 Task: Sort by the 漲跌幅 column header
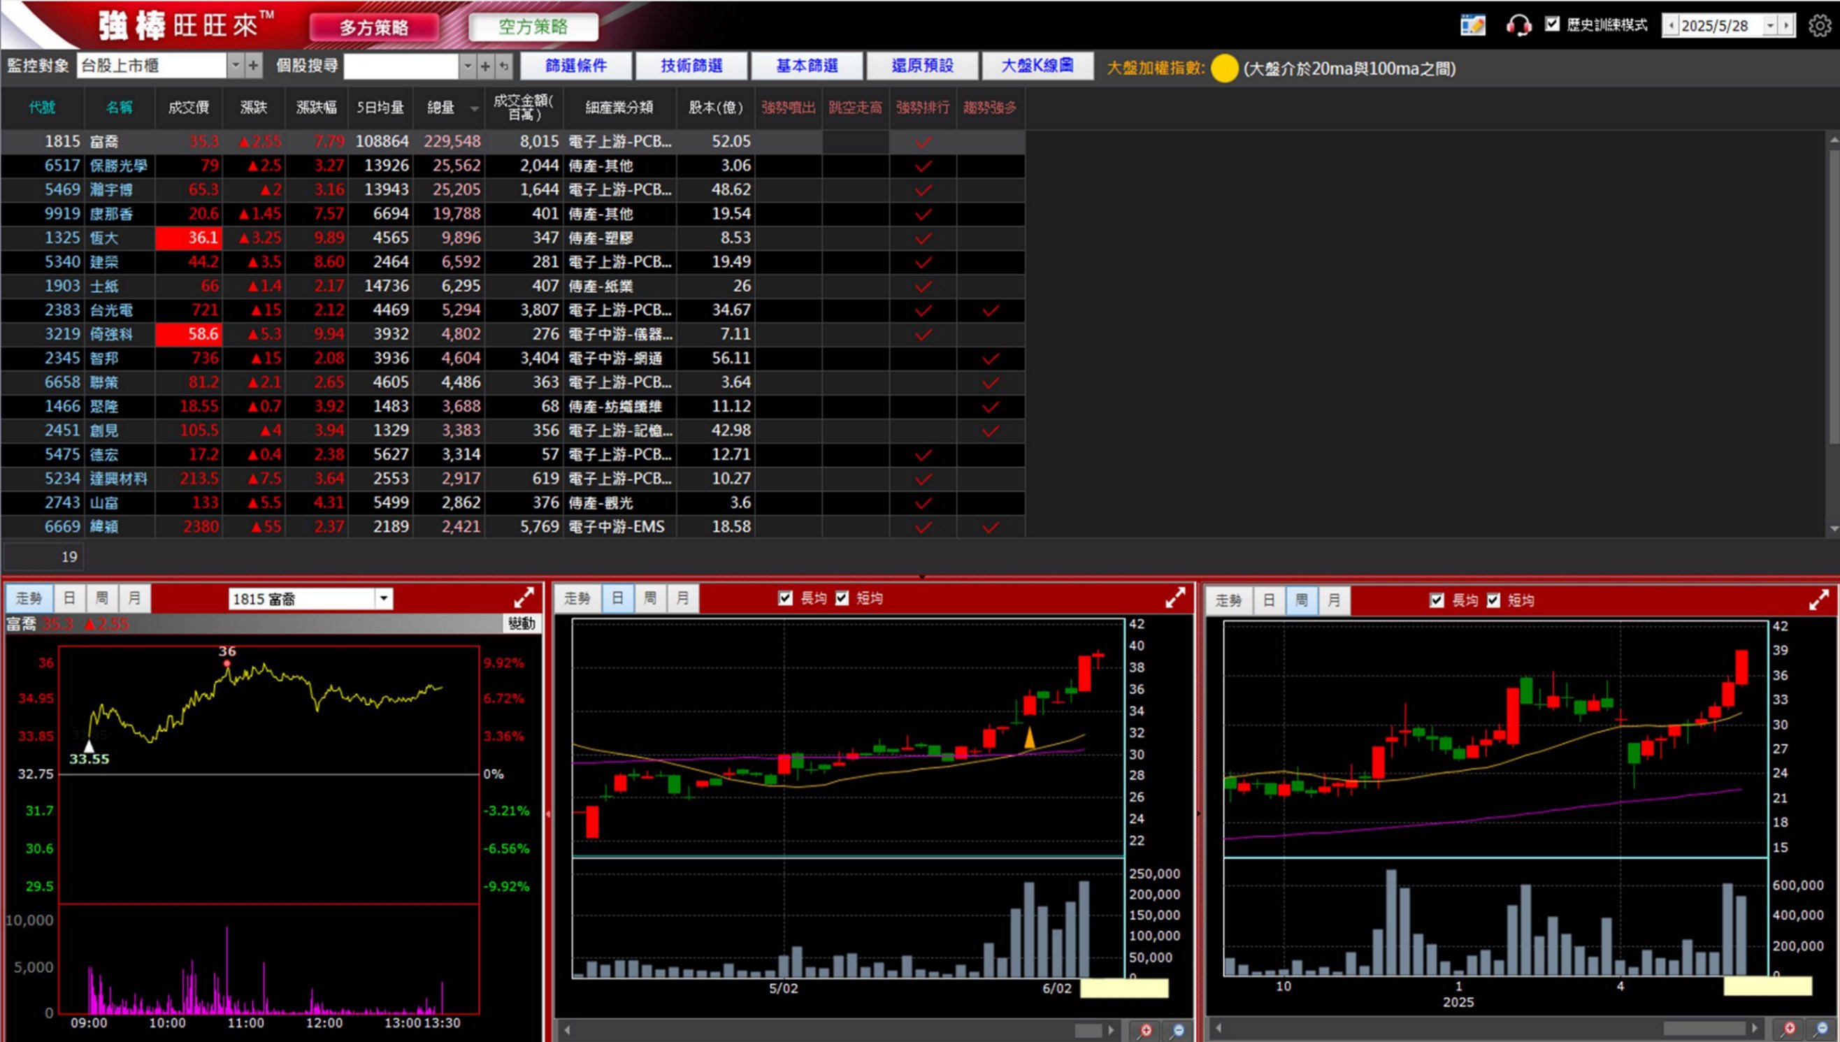316,108
